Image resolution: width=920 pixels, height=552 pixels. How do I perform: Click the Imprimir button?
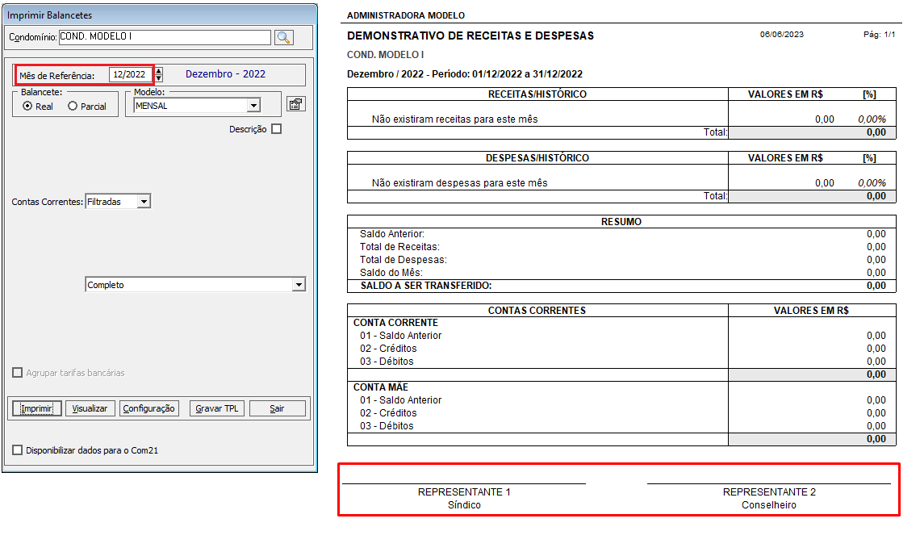tap(37, 408)
